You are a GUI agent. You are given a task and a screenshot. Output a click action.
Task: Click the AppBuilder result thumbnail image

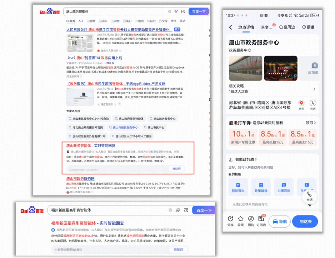coord(80,96)
